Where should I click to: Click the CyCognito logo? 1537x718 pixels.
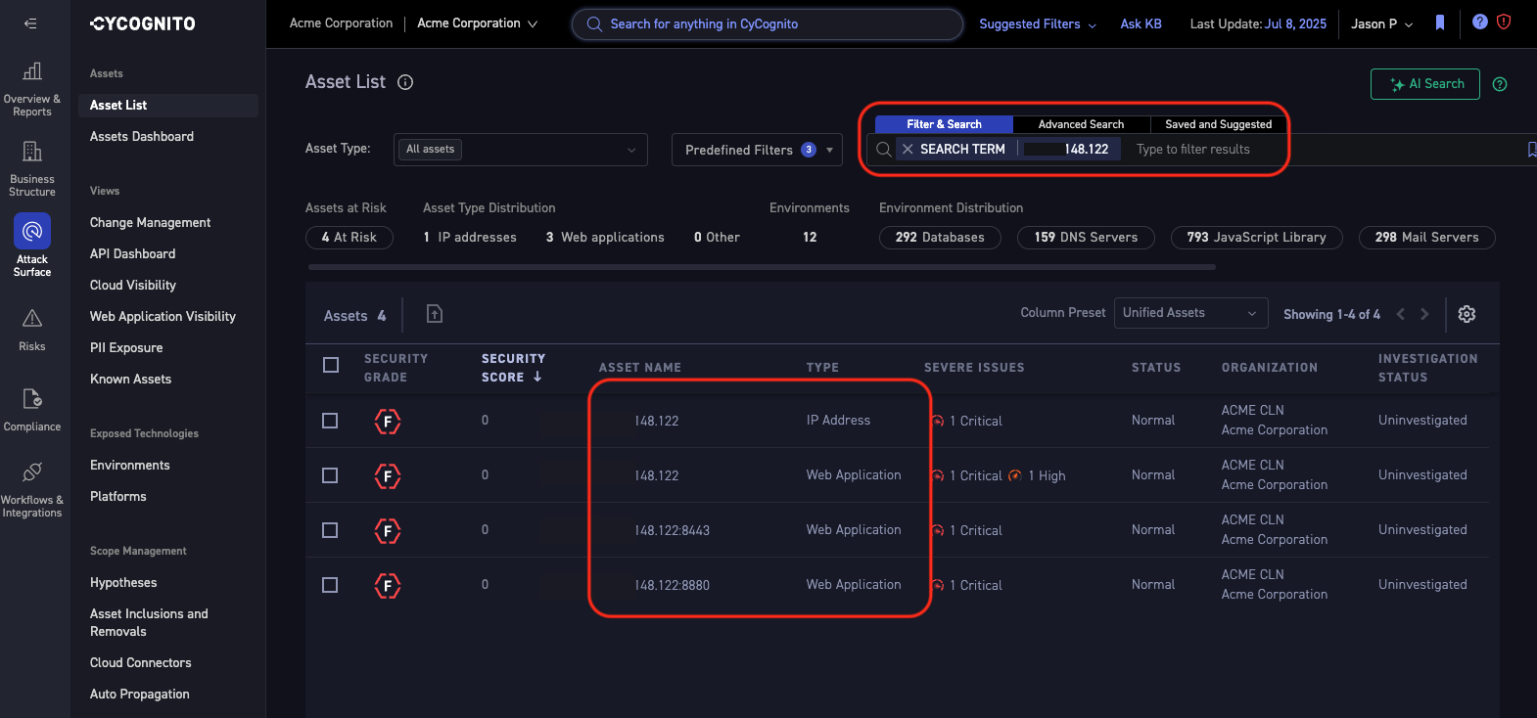143,23
